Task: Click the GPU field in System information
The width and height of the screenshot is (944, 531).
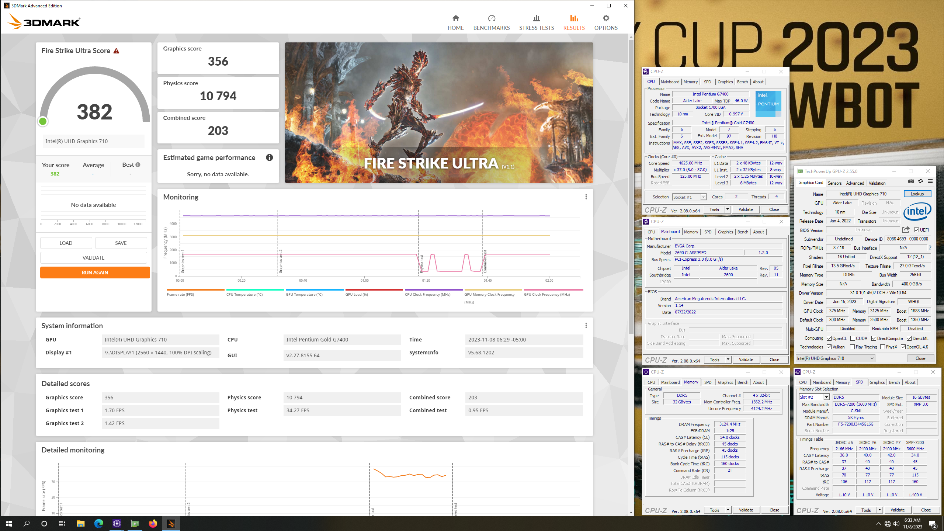Action: (x=160, y=340)
